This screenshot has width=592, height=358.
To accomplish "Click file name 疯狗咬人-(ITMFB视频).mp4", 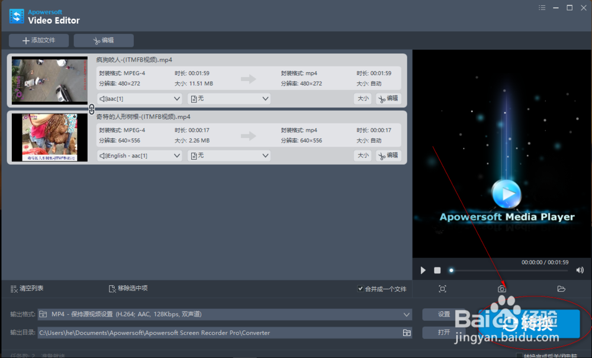I will tap(134, 60).
